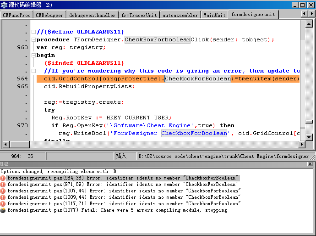Close the messages panel with its X
Screen dimensions: 316x236
pos(310,164)
